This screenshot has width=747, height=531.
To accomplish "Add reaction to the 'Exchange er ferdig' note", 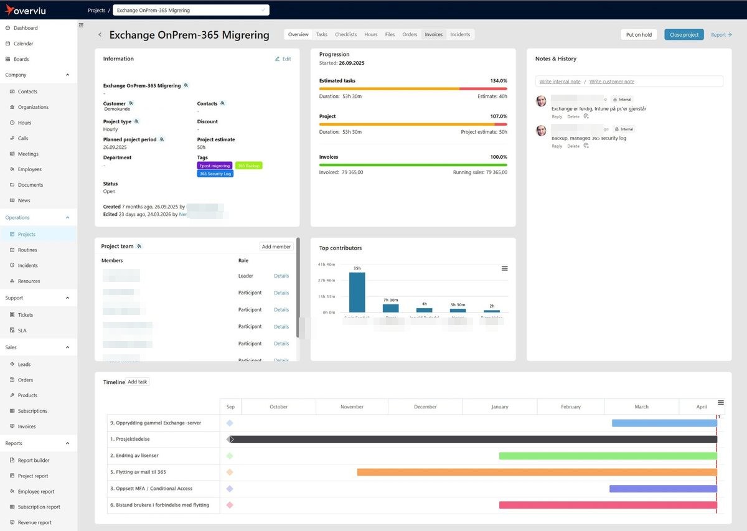I will pyautogui.click(x=586, y=116).
